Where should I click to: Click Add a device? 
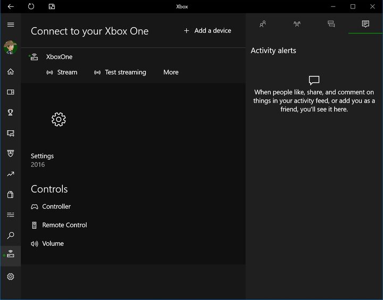coord(207,31)
